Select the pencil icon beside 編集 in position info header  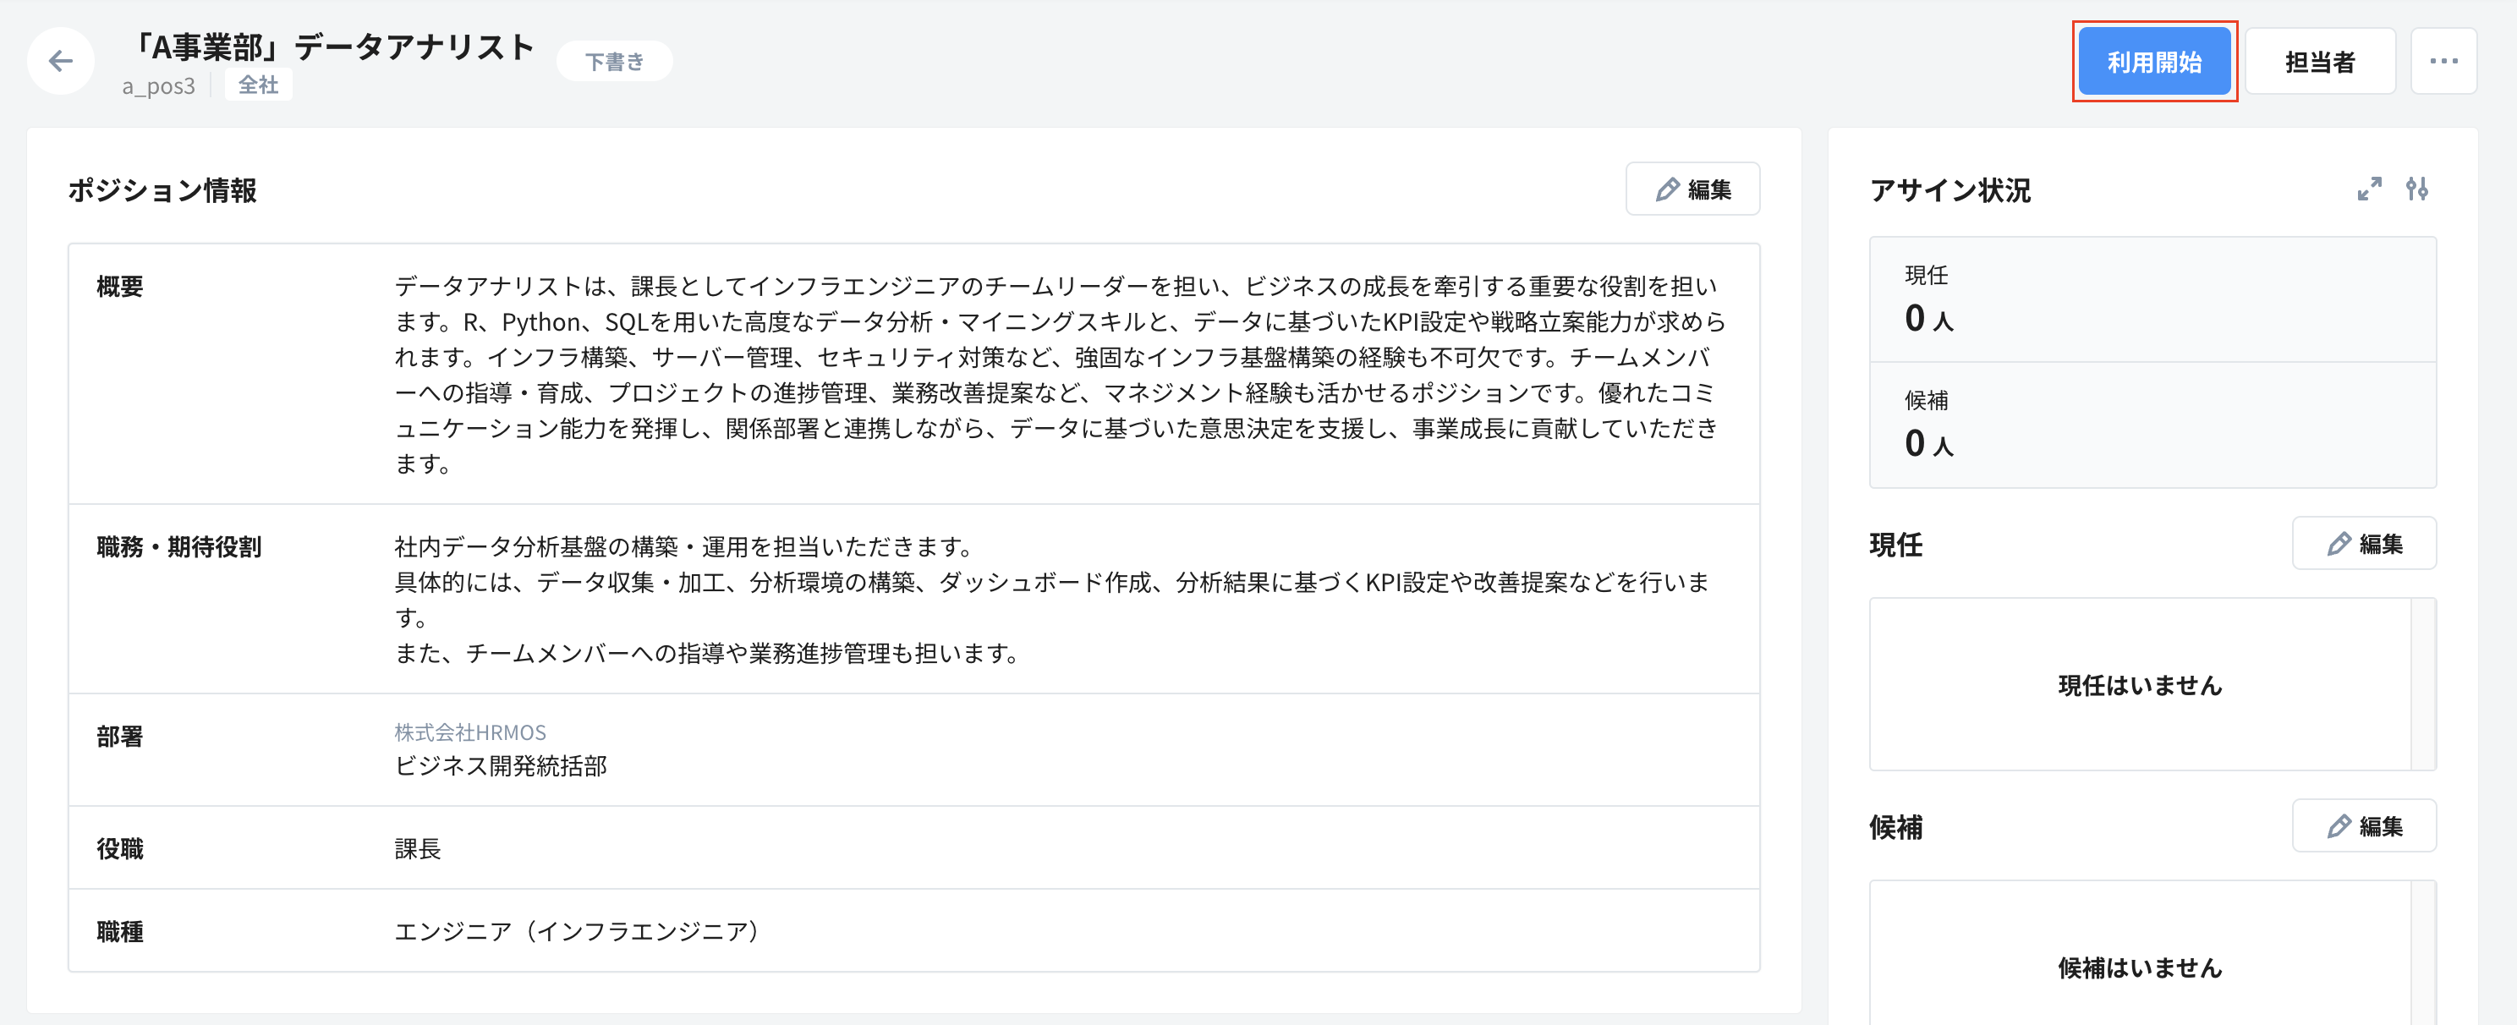click(x=1667, y=189)
